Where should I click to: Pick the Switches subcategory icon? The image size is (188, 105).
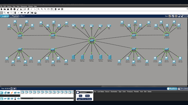pos(5,99)
